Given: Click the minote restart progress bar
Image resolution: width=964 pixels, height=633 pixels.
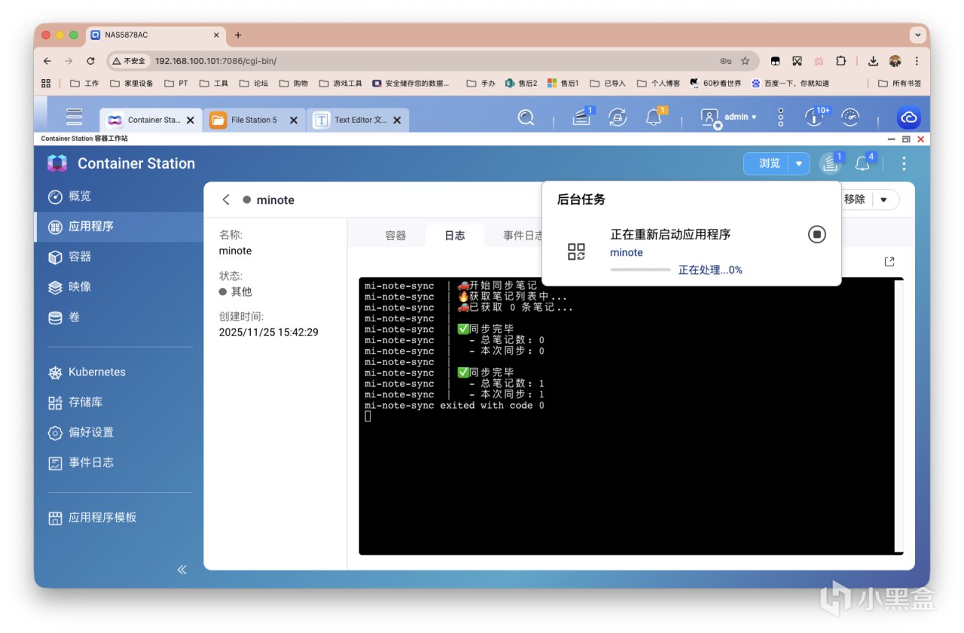Looking at the screenshot, I should click(640, 269).
